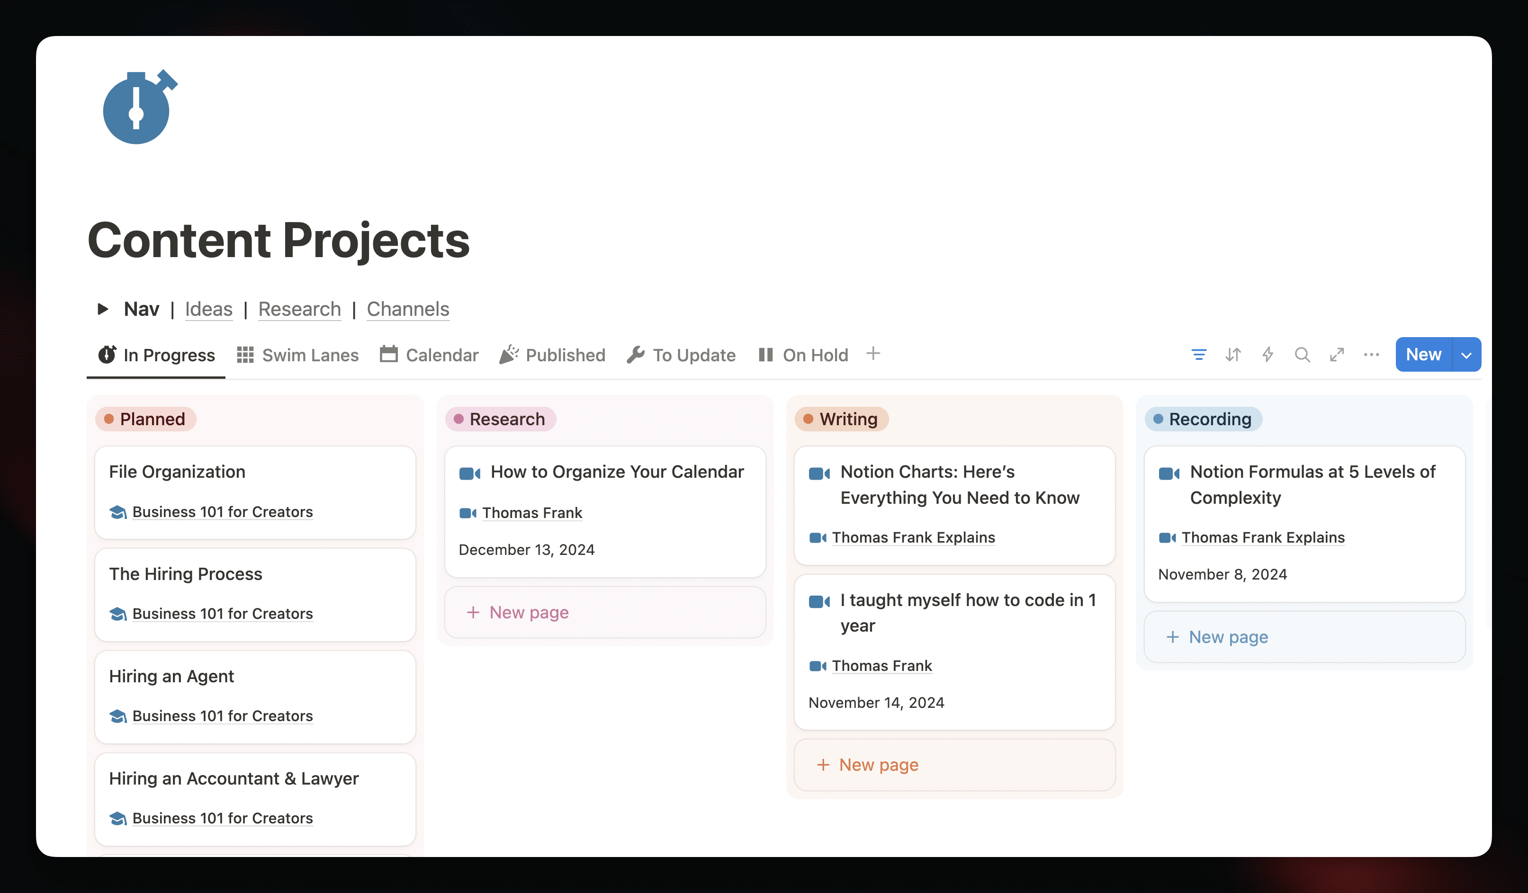Image resolution: width=1528 pixels, height=893 pixels.
Task: Click graduation cap icon on Hiring an Agent card
Action: (117, 716)
